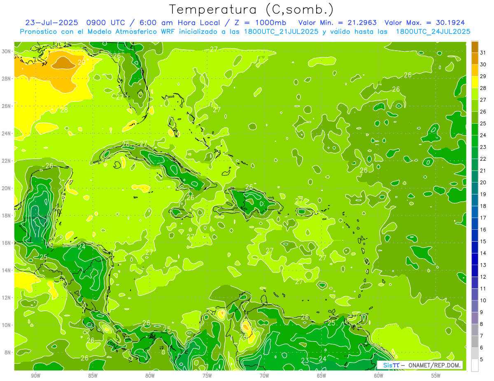Click the "22N" latitude axis label
The width and height of the screenshot is (494, 381).
click(x=7, y=161)
